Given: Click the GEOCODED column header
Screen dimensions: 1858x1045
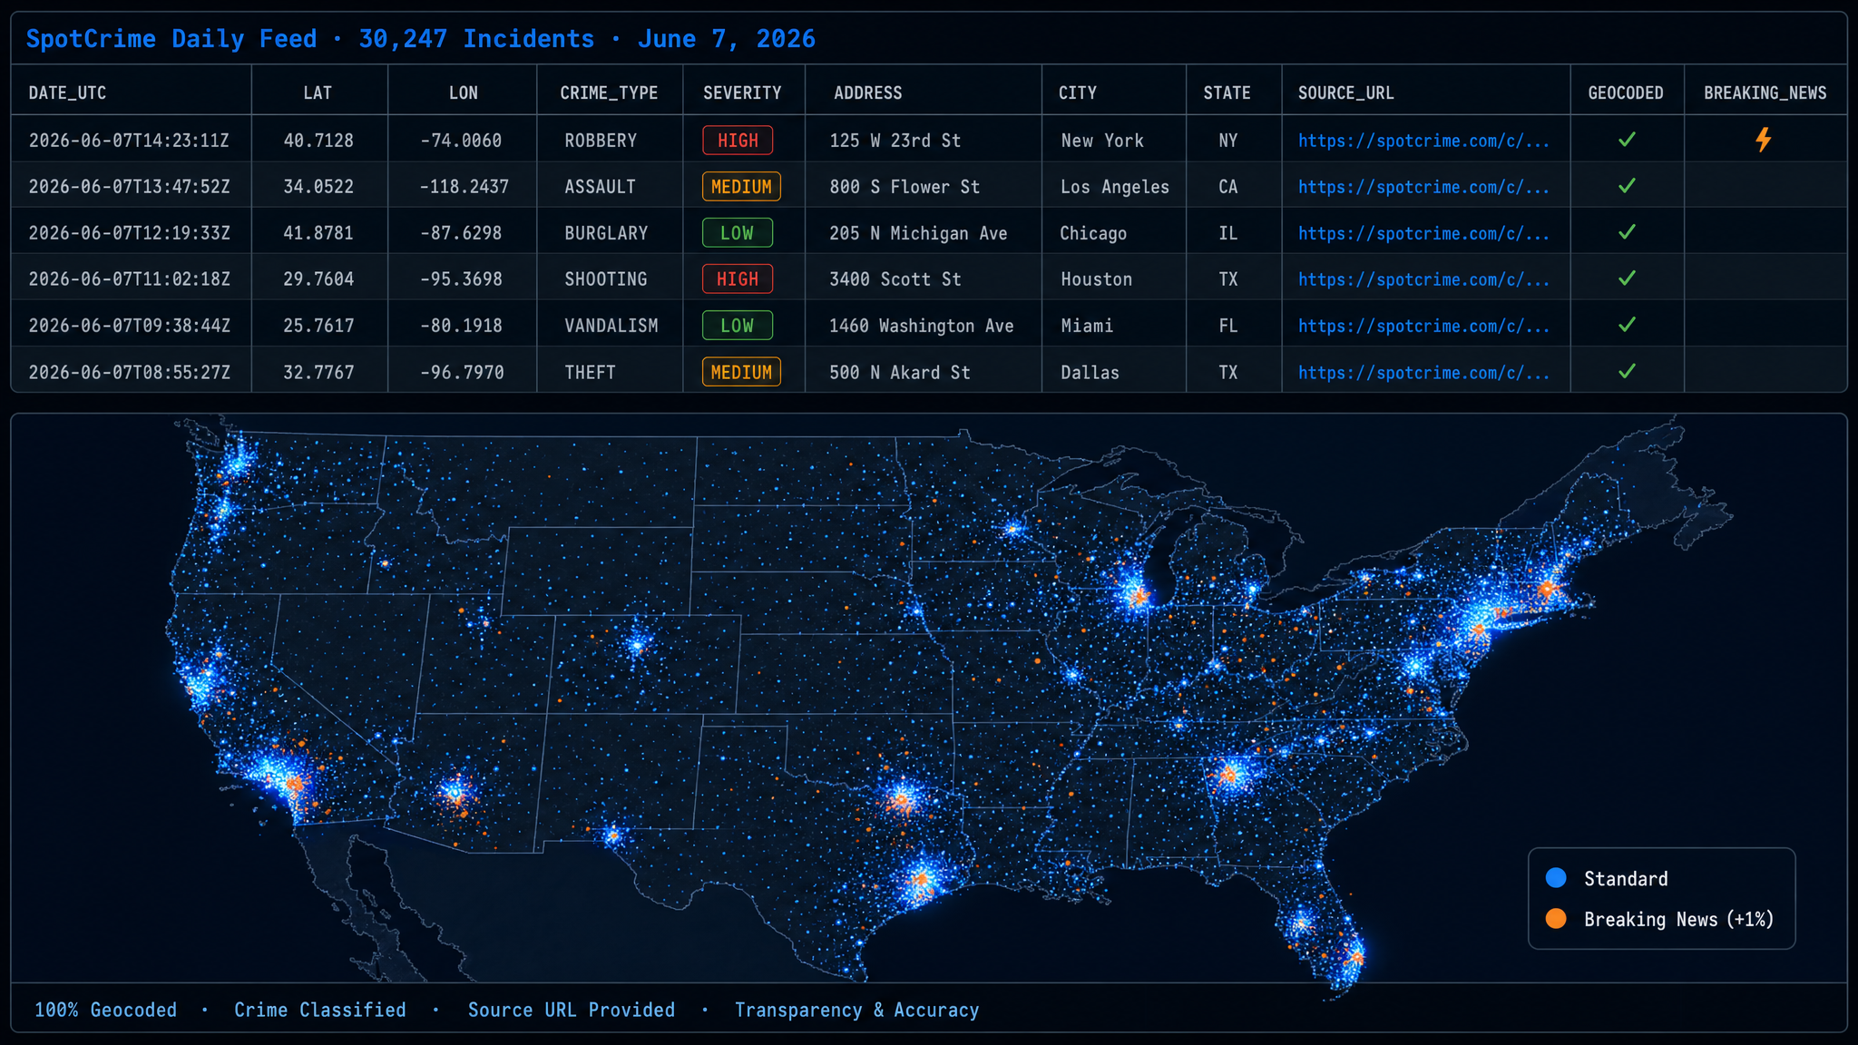Looking at the screenshot, I should (x=1626, y=93).
